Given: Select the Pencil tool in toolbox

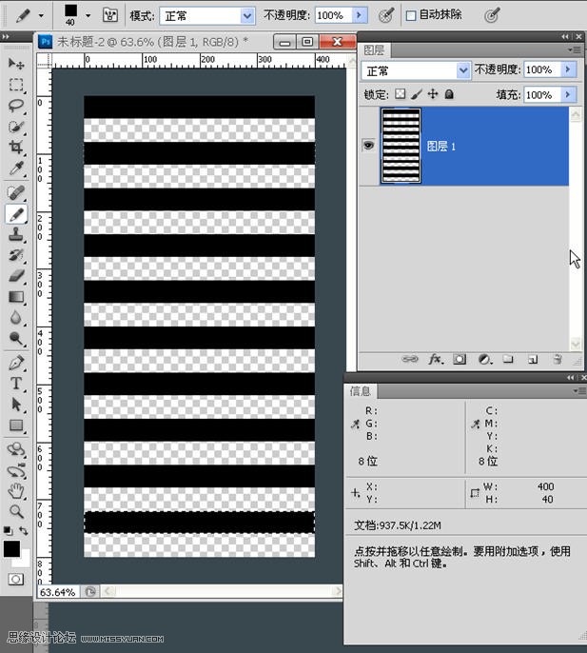Looking at the screenshot, I should coord(16,214).
